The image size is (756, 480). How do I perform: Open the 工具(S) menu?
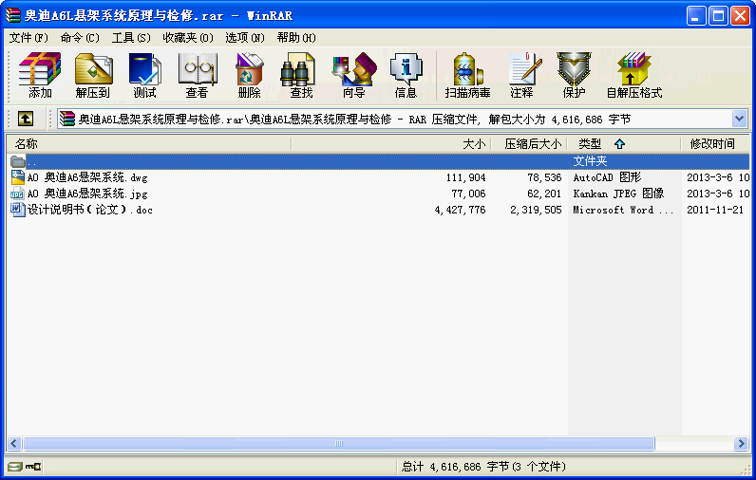(x=131, y=38)
